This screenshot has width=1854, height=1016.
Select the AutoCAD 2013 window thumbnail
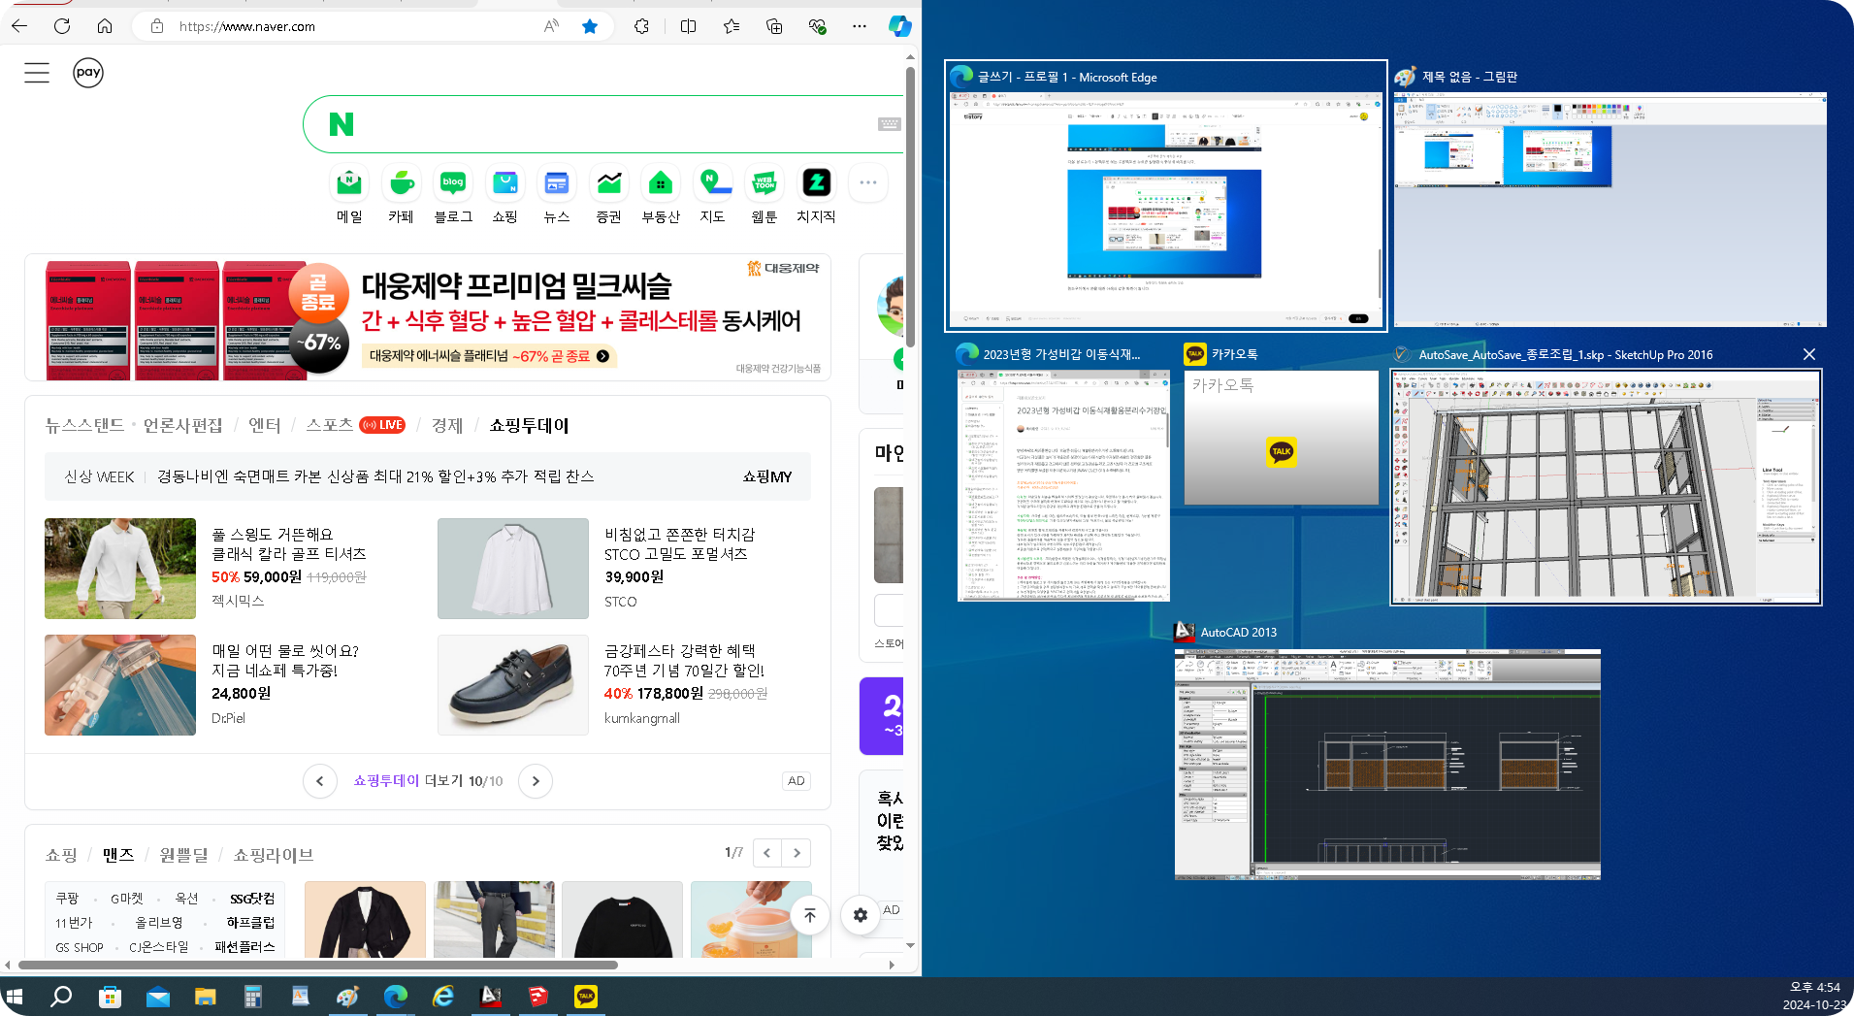1387,764
